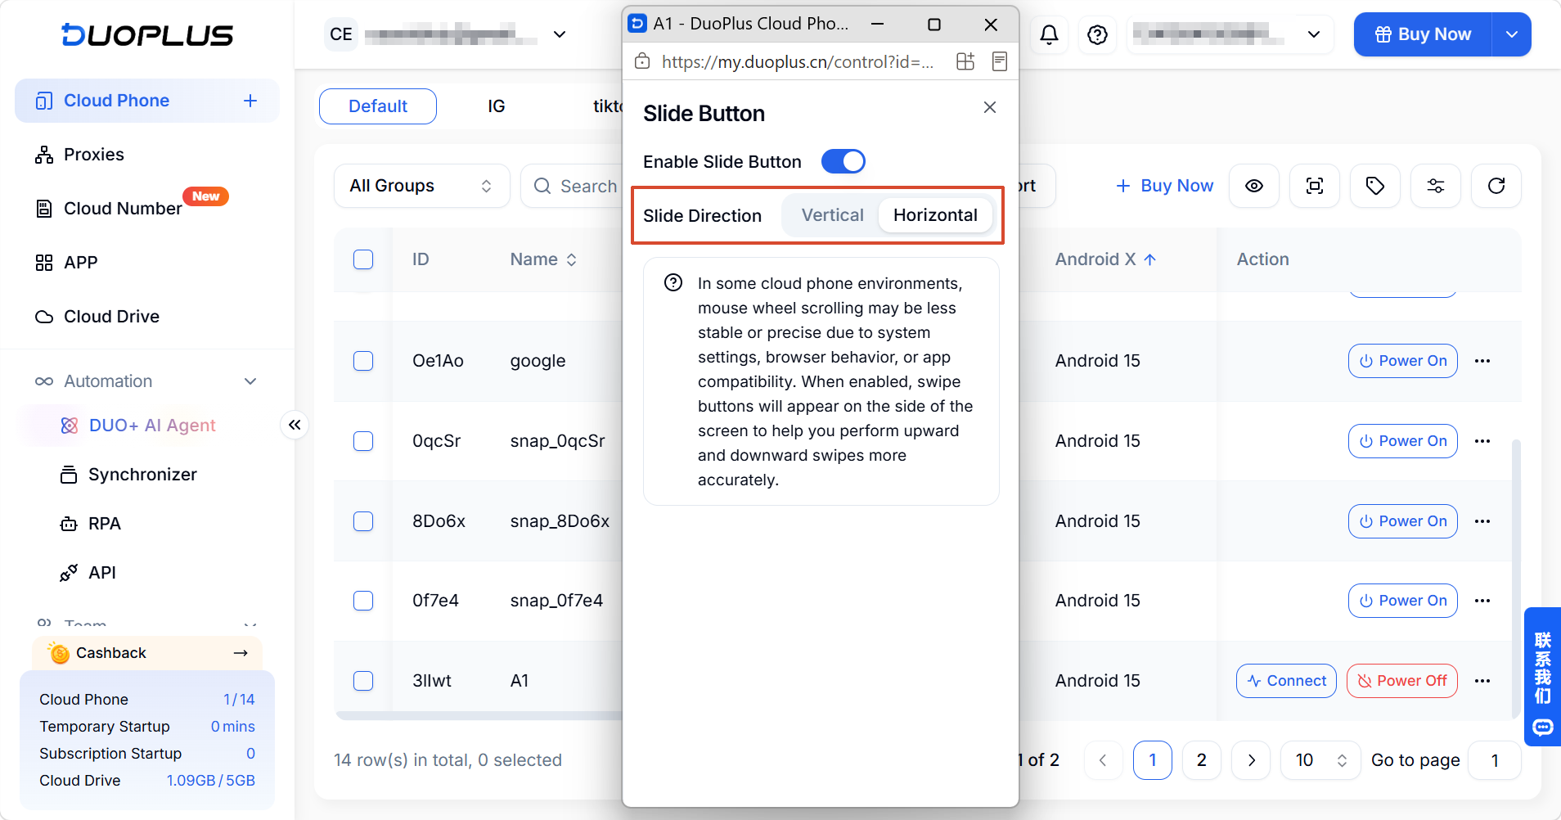Open the browser extensions icon in address bar

965,61
